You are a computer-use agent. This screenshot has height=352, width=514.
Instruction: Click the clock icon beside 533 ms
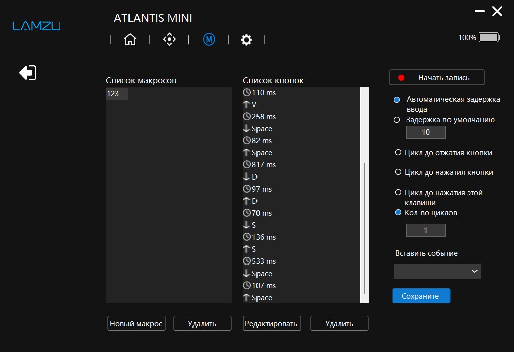[247, 261]
